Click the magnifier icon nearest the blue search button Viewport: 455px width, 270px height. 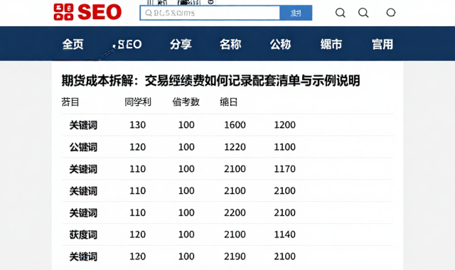click(x=341, y=13)
